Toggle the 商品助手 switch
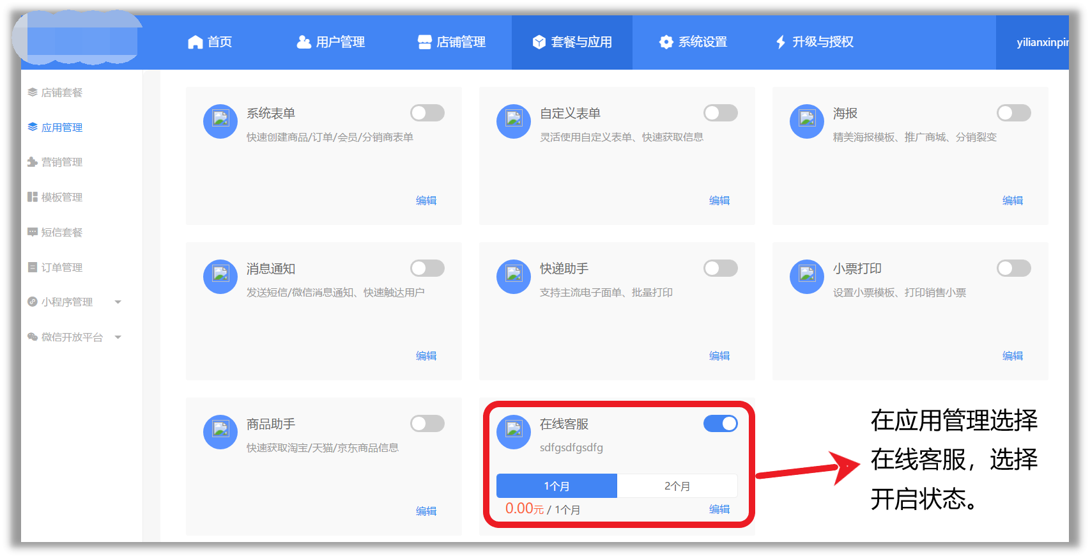Viewport: 1090px width, 558px height. tap(427, 424)
